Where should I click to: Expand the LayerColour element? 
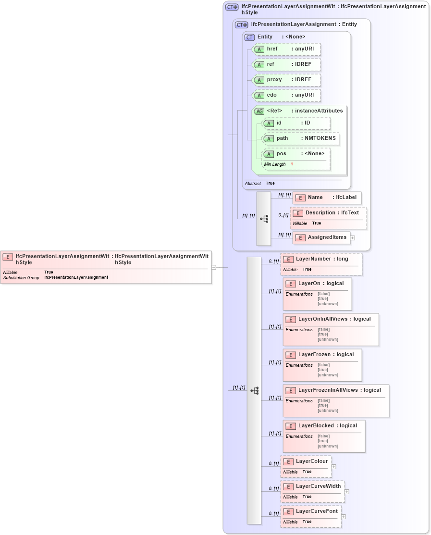click(x=333, y=466)
